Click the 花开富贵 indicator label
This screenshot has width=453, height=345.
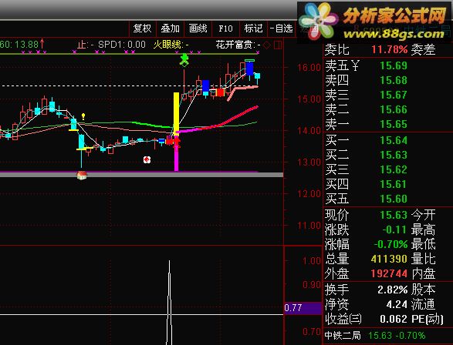click(x=238, y=45)
